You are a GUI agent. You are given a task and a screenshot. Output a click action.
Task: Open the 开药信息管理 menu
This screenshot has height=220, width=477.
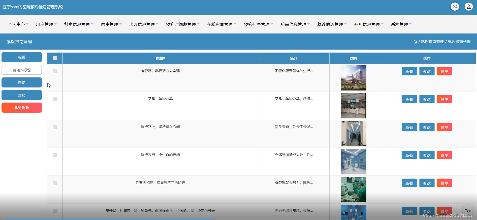(369, 24)
